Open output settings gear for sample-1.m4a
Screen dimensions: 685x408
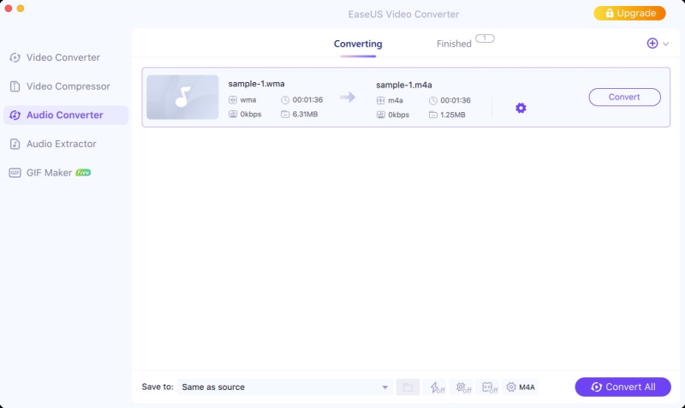tap(521, 108)
